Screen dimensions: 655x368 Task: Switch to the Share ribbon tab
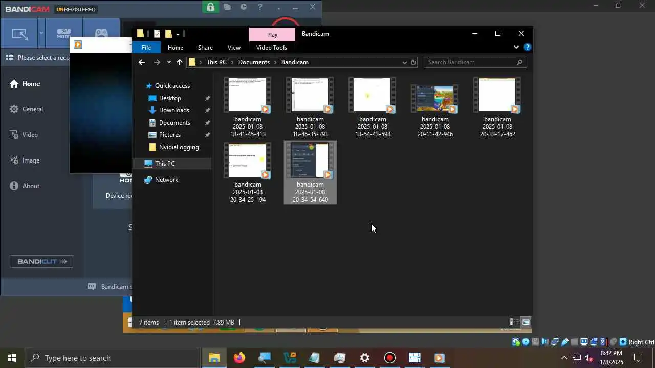pyautogui.click(x=205, y=48)
